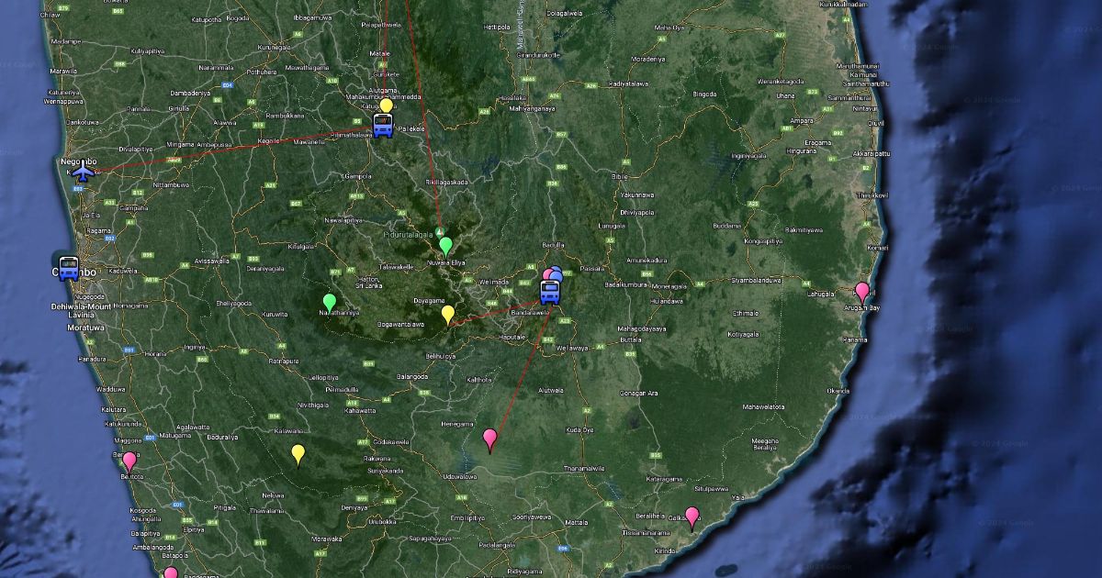This screenshot has width=1102, height=578.
Task: Click the Pidurutalagala mountain peak marker
Action: [439, 231]
